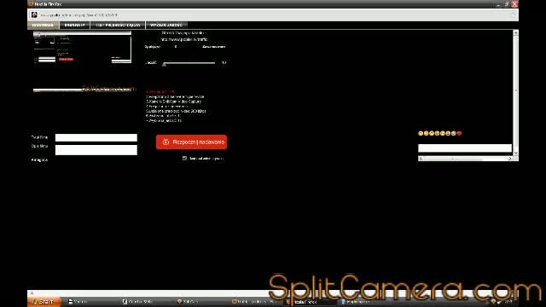The image size is (546, 307).
Task: Open the website link shown above the slider
Action: [x=184, y=40]
